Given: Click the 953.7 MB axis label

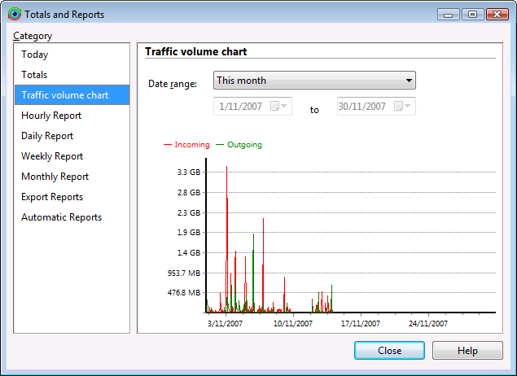Looking at the screenshot, I should point(184,273).
